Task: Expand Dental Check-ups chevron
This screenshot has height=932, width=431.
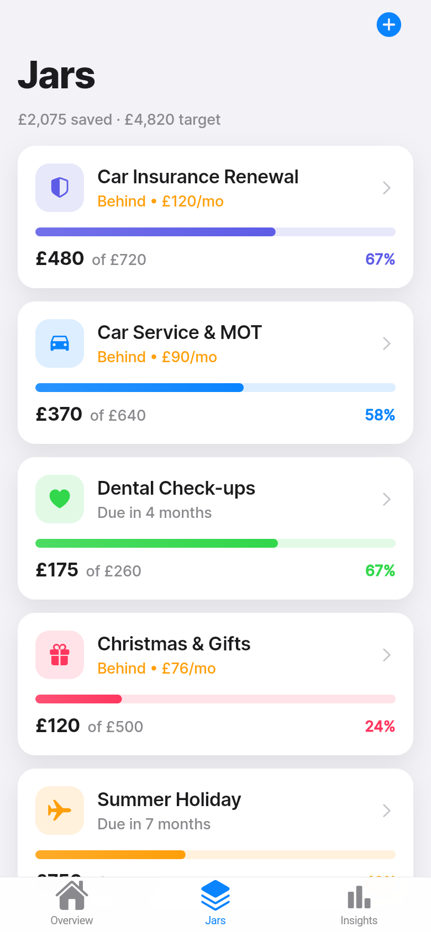Action: [x=387, y=499]
